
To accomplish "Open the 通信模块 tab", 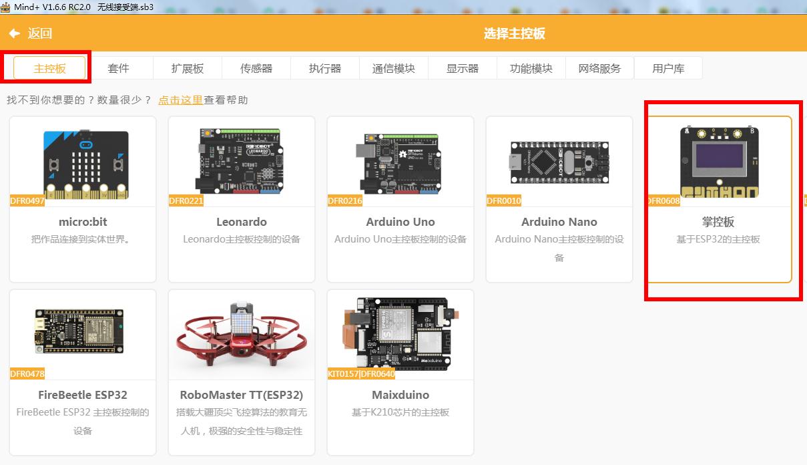I will [x=394, y=68].
